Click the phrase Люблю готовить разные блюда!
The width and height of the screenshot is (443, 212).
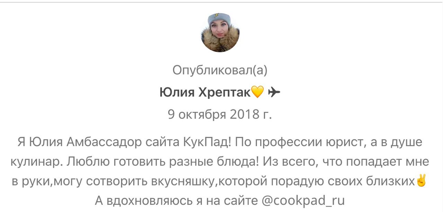coord(163,162)
